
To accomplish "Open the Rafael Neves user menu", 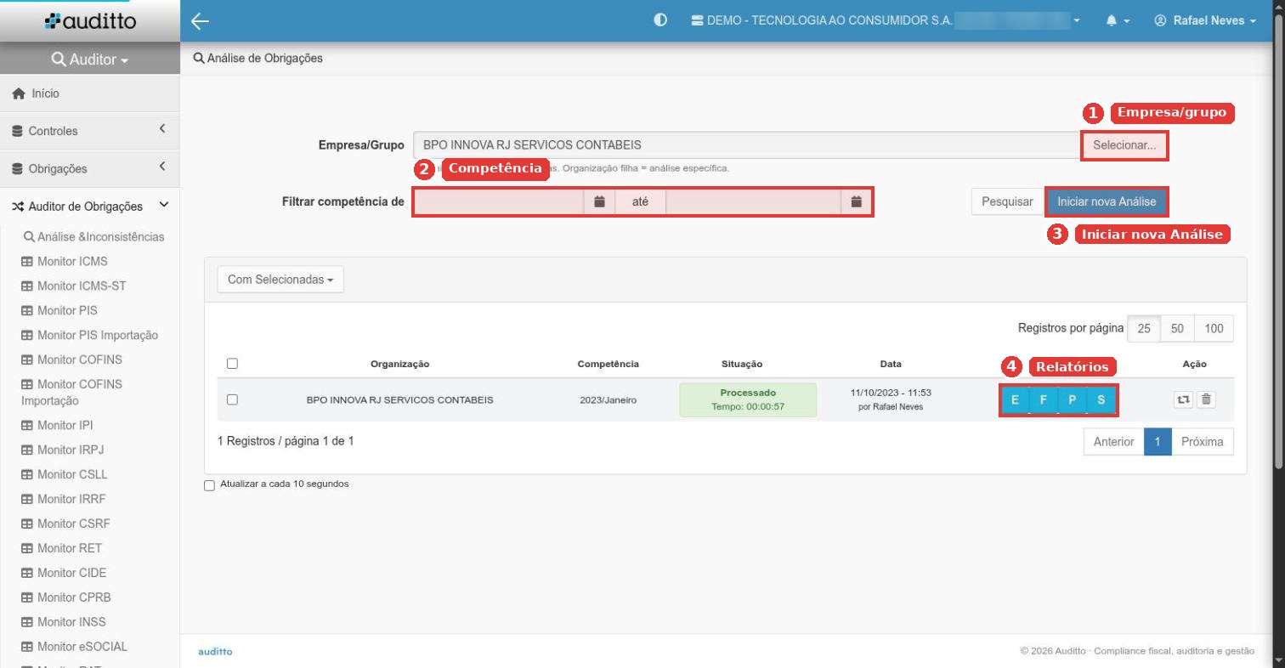I will pos(1205,20).
